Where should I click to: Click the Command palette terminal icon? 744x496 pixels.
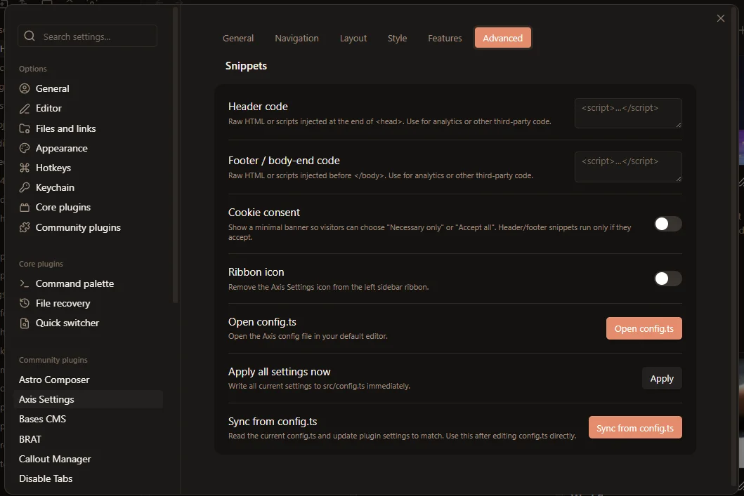[24, 283]
